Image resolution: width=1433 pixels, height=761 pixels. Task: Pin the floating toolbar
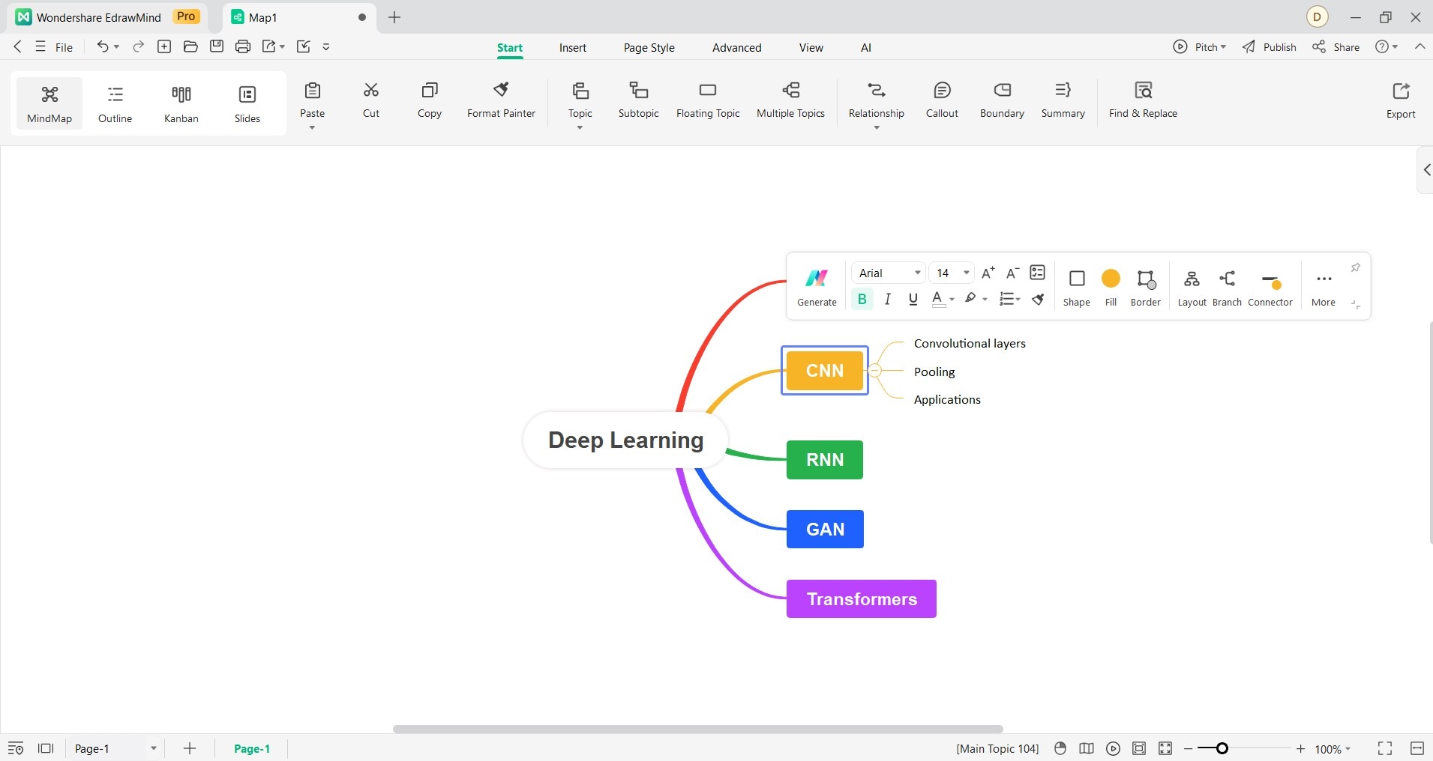pos(1355,267)
